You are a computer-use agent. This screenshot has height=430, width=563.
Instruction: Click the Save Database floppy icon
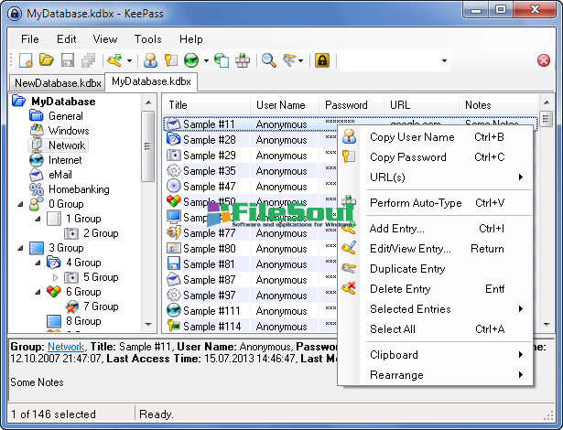click(68, 60)
